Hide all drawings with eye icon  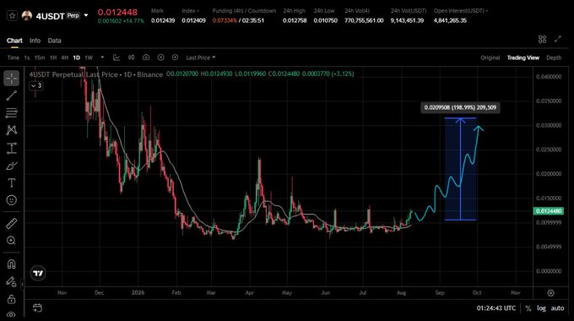coord(11,314)
